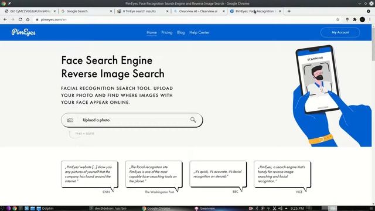Click the Chrome icon in taskbar launcher
The image size is (375, 211).
point(15,209)
